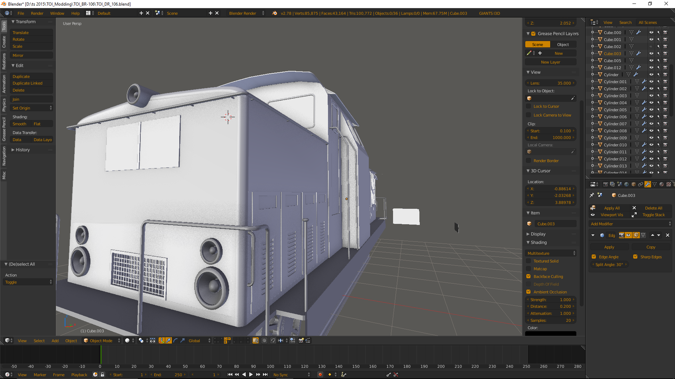Play the animation in timeline

251,374
